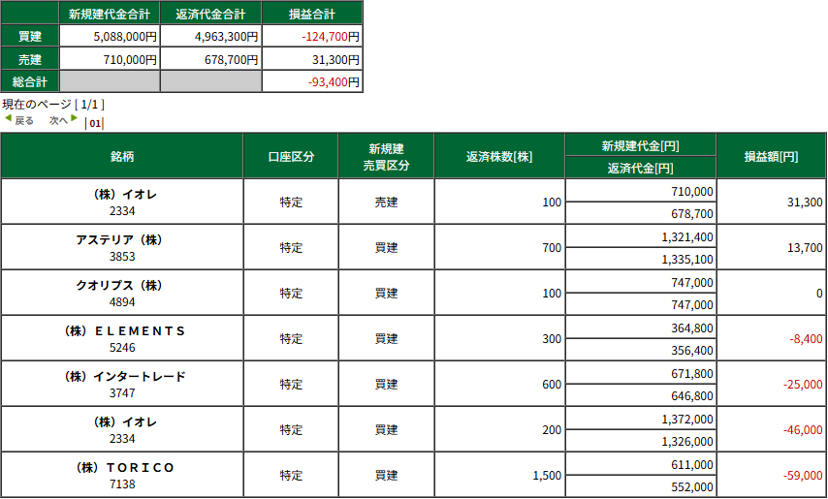Click the 損益額[円] column header
The height and width of the screenshot is (499, 828).
click(x=771, y=156)
